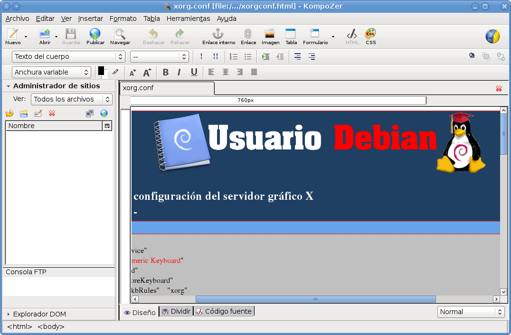Click the Abrir open file icon
The height and width of the screenshot is (335, 511).
pos(45,34)
